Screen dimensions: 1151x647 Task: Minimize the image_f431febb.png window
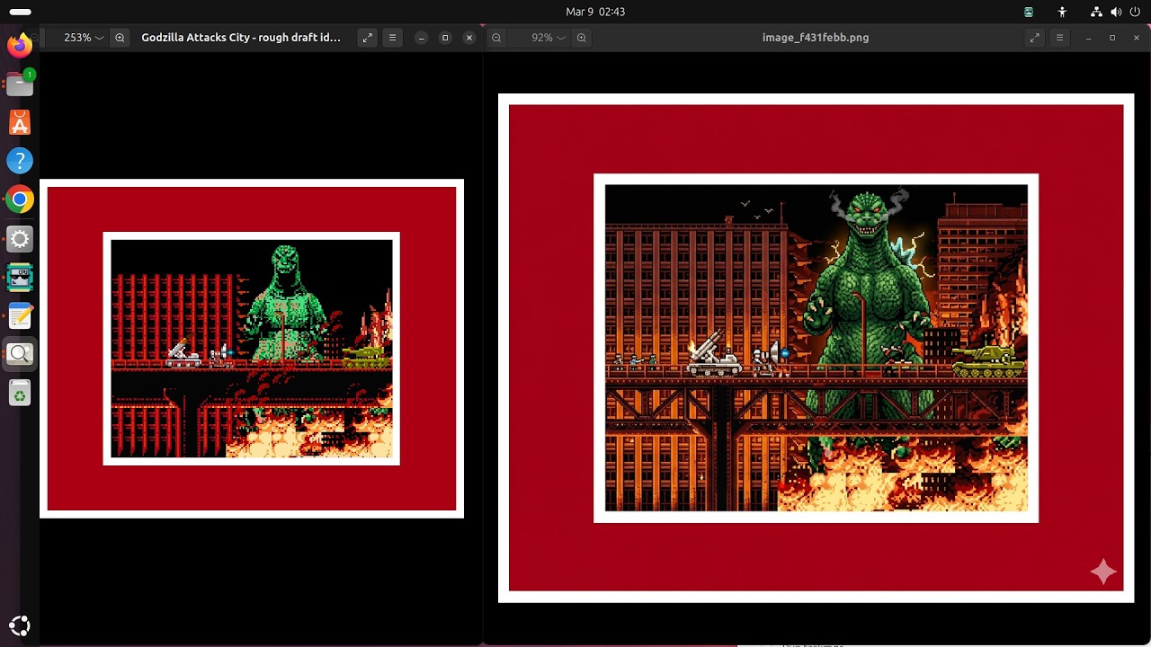click(x=1088, y=38)
